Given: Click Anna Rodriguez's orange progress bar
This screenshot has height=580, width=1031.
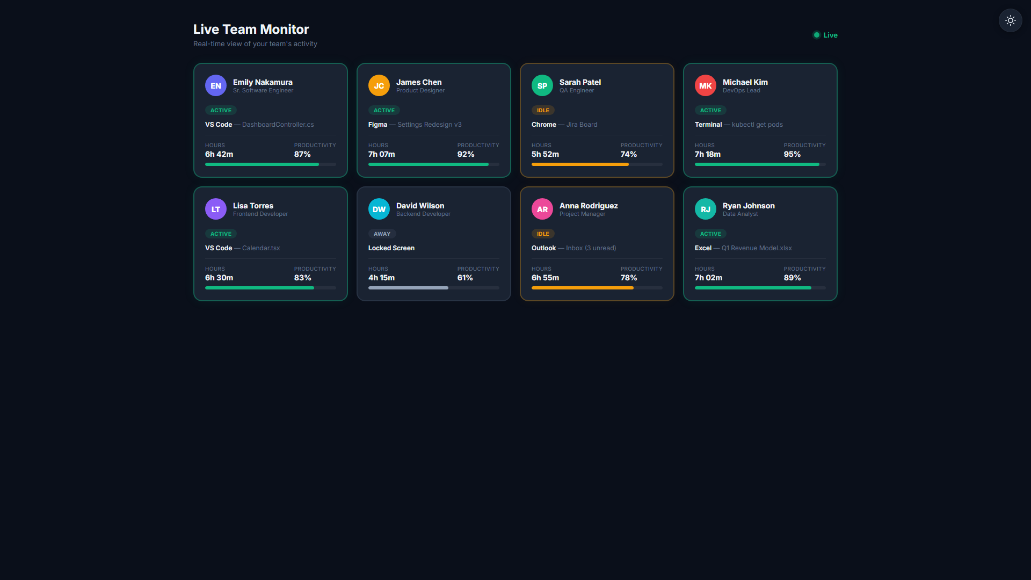Looking at the screenshot, I should pos(597,288).
